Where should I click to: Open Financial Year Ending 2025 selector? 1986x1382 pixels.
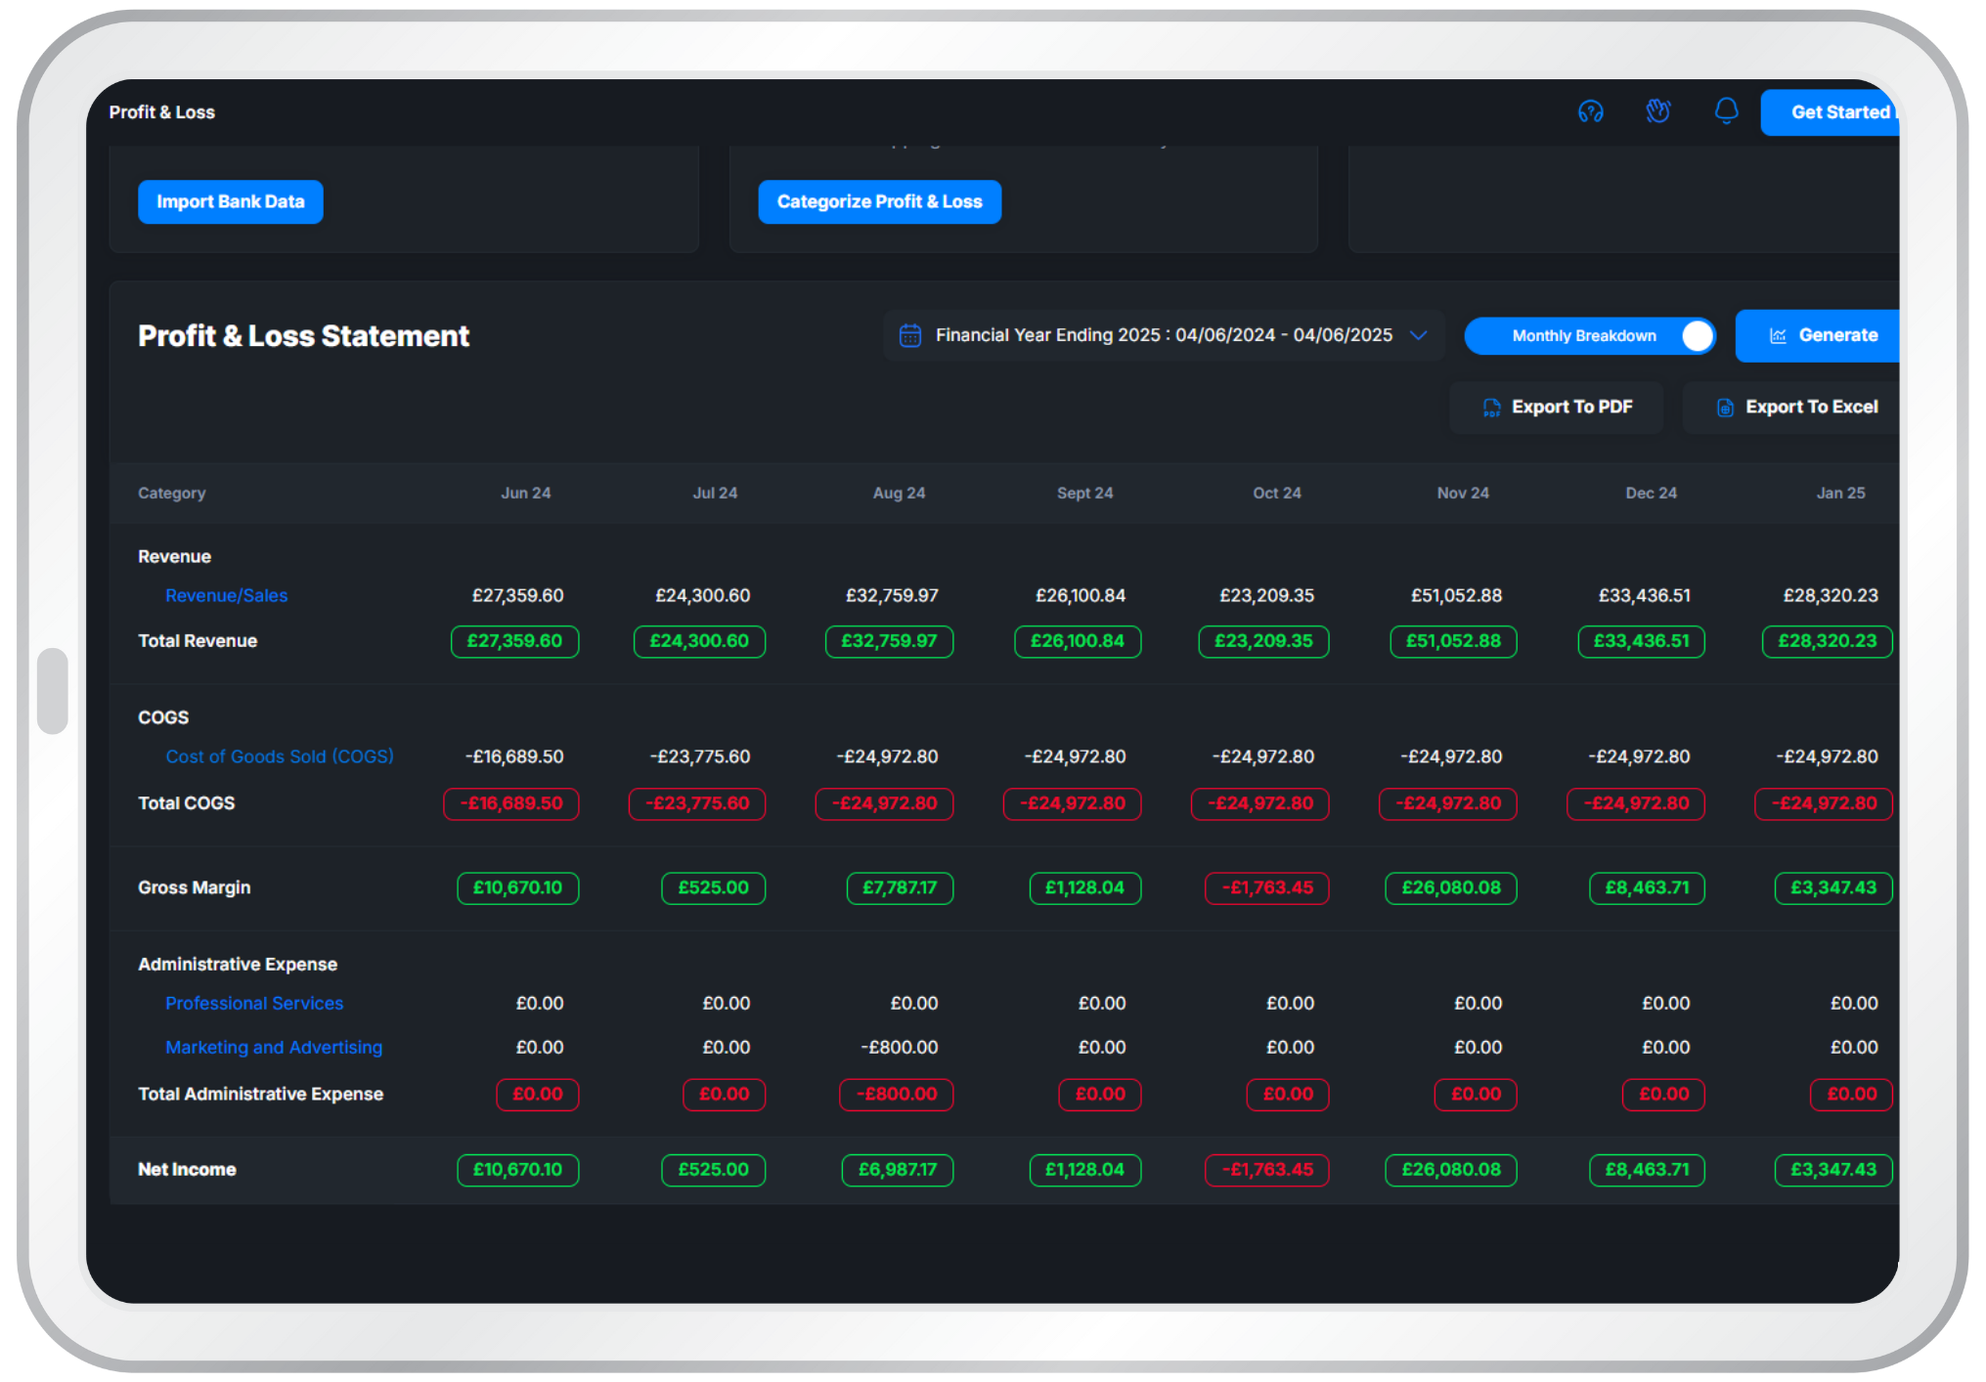point(1163,335)
